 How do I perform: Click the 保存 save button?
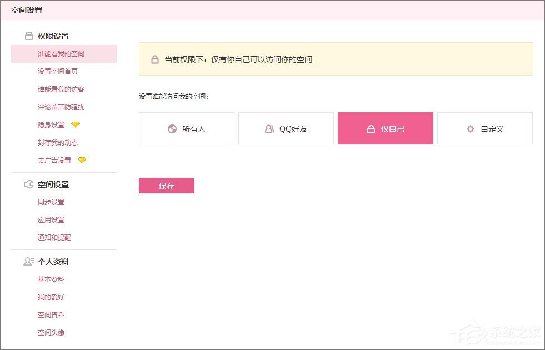pos(166,186)
